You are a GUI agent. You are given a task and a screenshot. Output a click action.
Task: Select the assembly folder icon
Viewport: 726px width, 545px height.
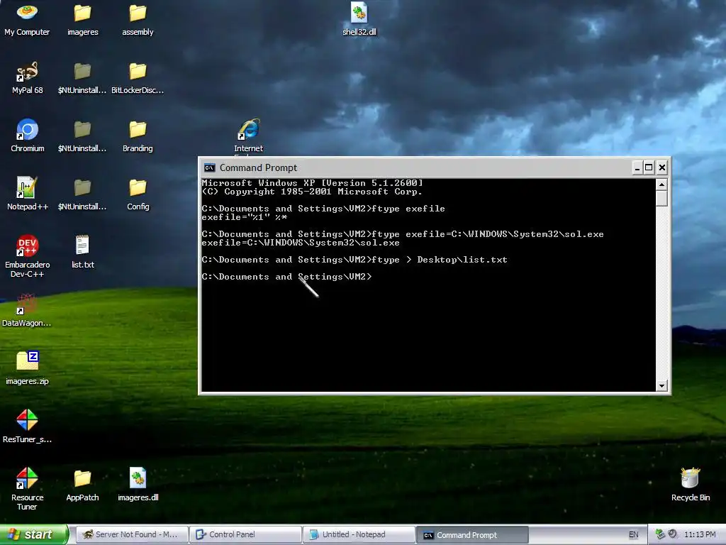(138, 19)
